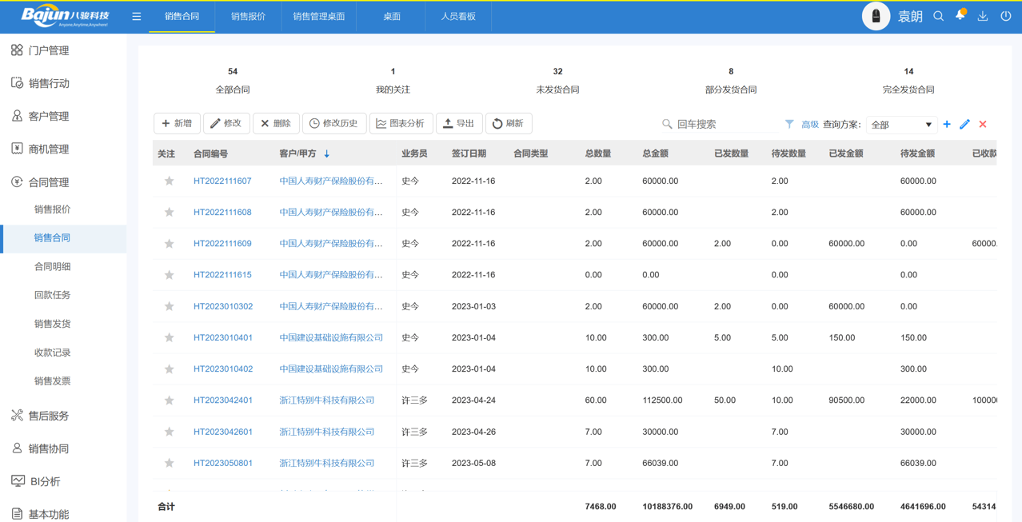Viewport: 1022px width, 522px height.
Task: Star contract HT2022111607 as favorite
Action: pos(169,181)
